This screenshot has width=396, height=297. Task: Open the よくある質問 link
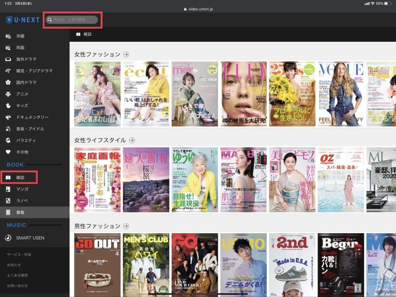(x=17, y=275)
